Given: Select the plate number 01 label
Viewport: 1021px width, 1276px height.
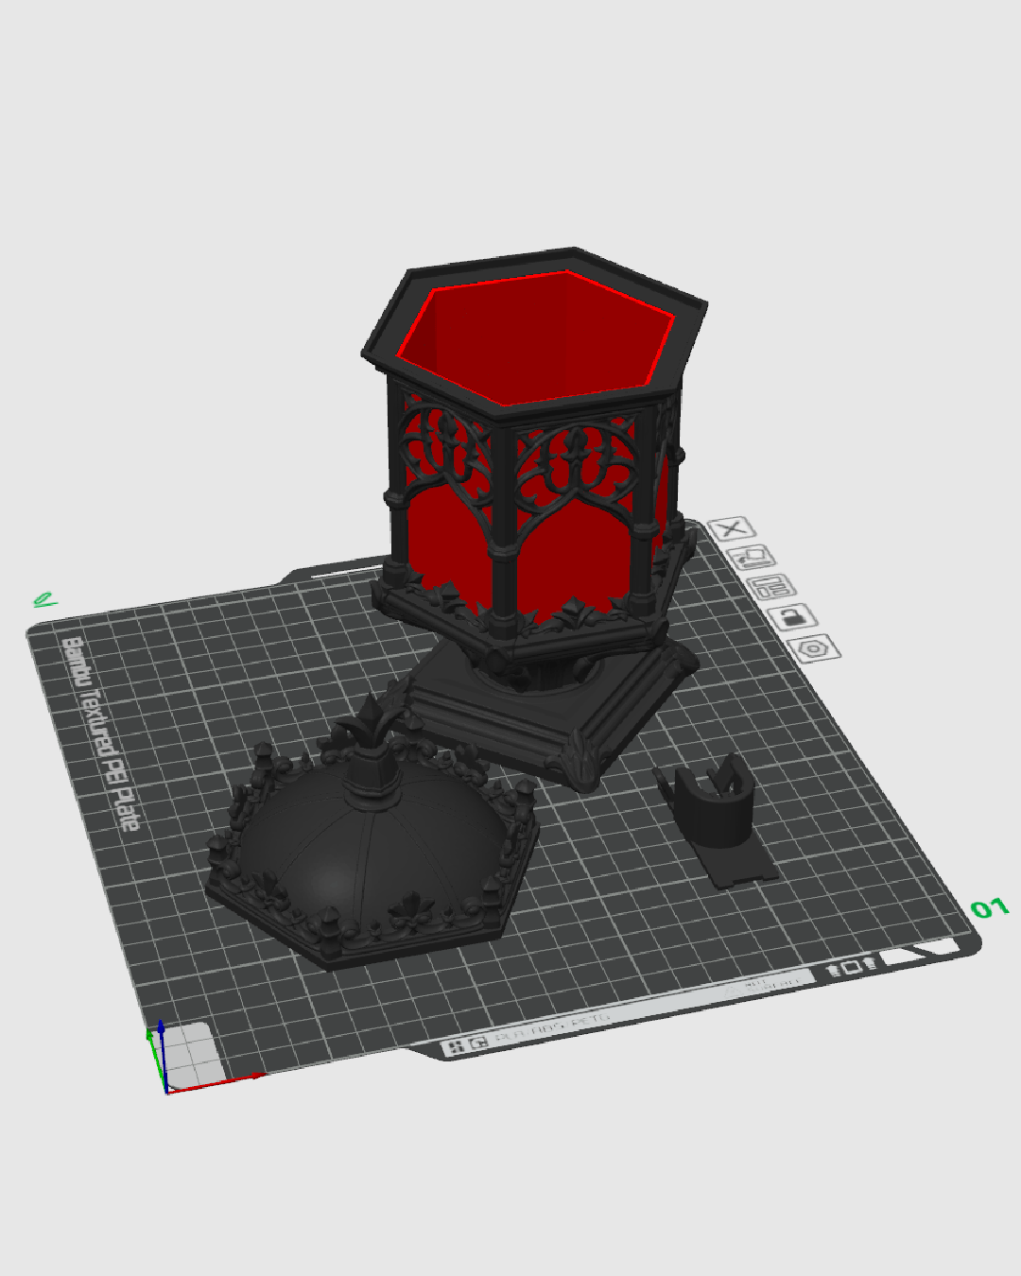Looking at the screenshot, I should pos(990,908).
